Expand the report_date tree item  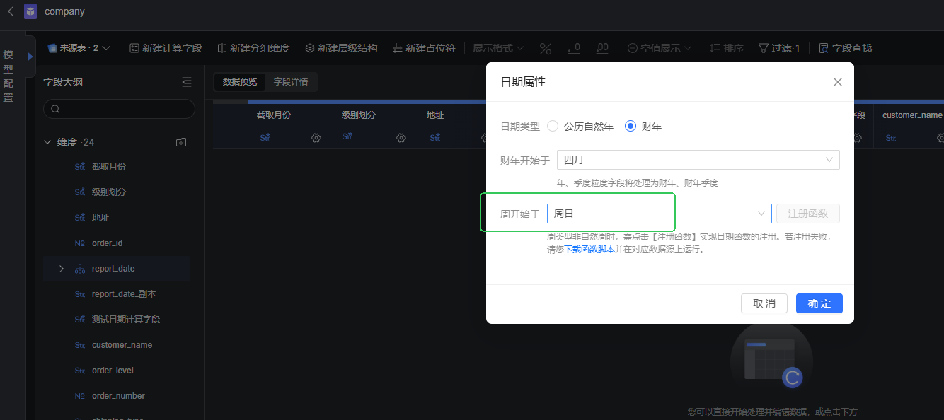[x=62, y=269]
